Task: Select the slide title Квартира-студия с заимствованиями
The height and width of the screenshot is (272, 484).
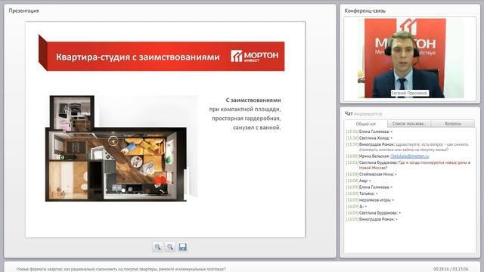Action: 138,57
